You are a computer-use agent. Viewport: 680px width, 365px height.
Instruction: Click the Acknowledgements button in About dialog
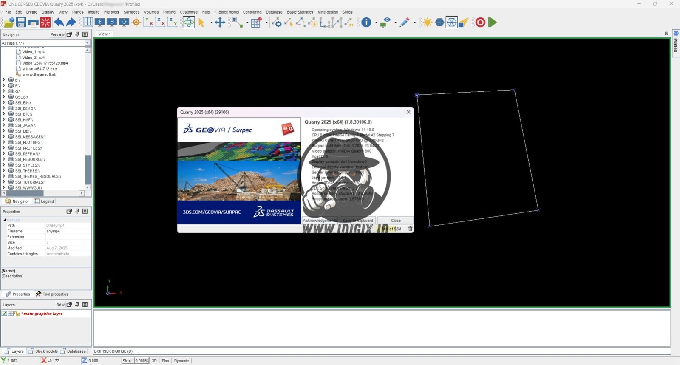pyautogui.click(x=320, y=221)
